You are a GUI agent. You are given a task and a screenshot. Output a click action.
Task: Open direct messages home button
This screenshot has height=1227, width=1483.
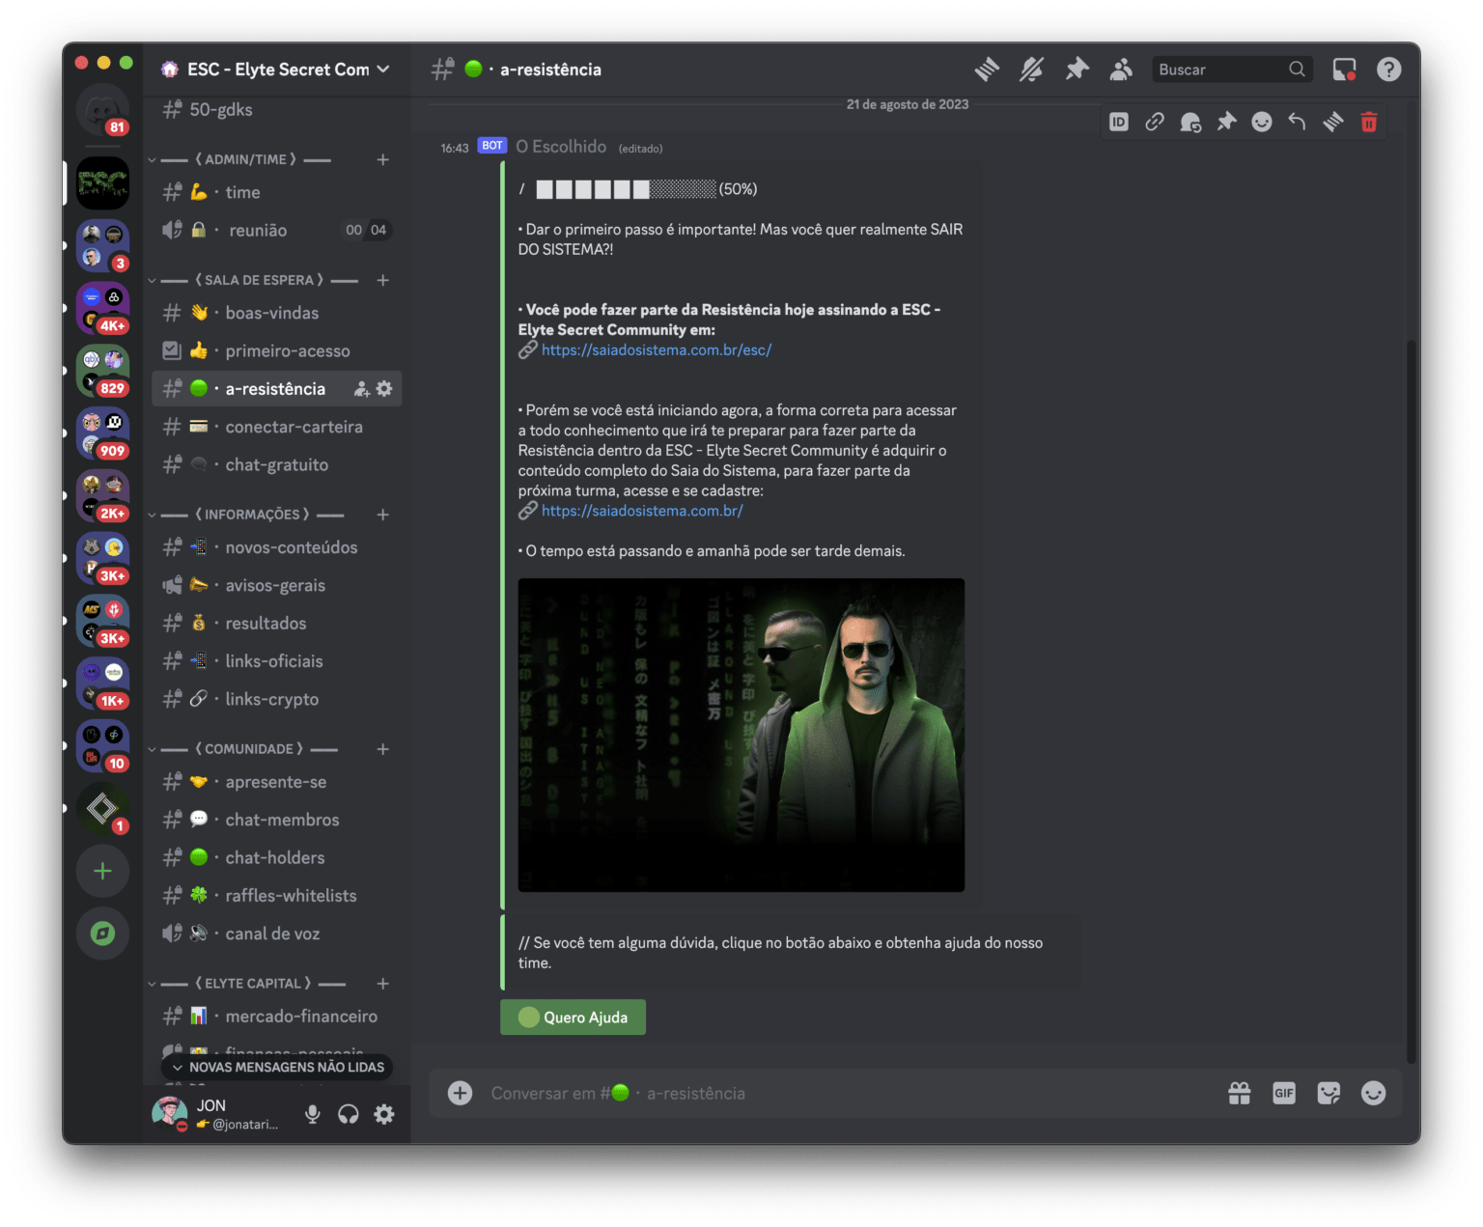(102, 109)
